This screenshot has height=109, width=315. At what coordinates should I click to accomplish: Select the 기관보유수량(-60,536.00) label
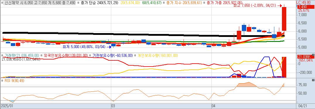pyautogui.click(x=113, y=55)
